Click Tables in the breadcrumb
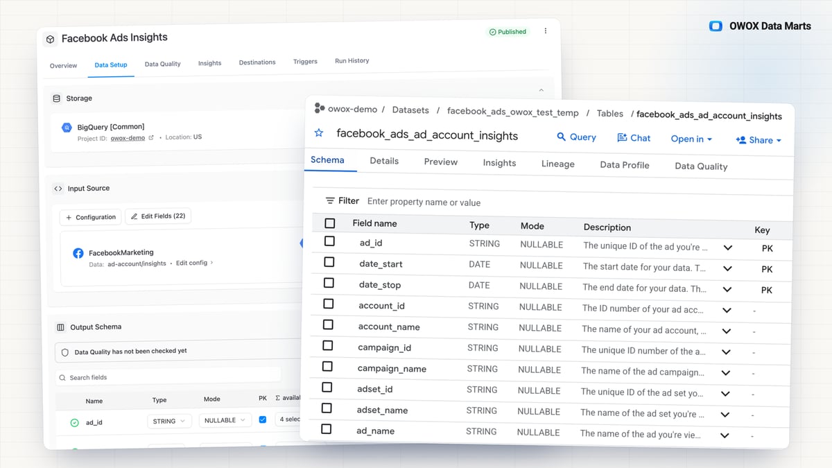 click(610, 113)
